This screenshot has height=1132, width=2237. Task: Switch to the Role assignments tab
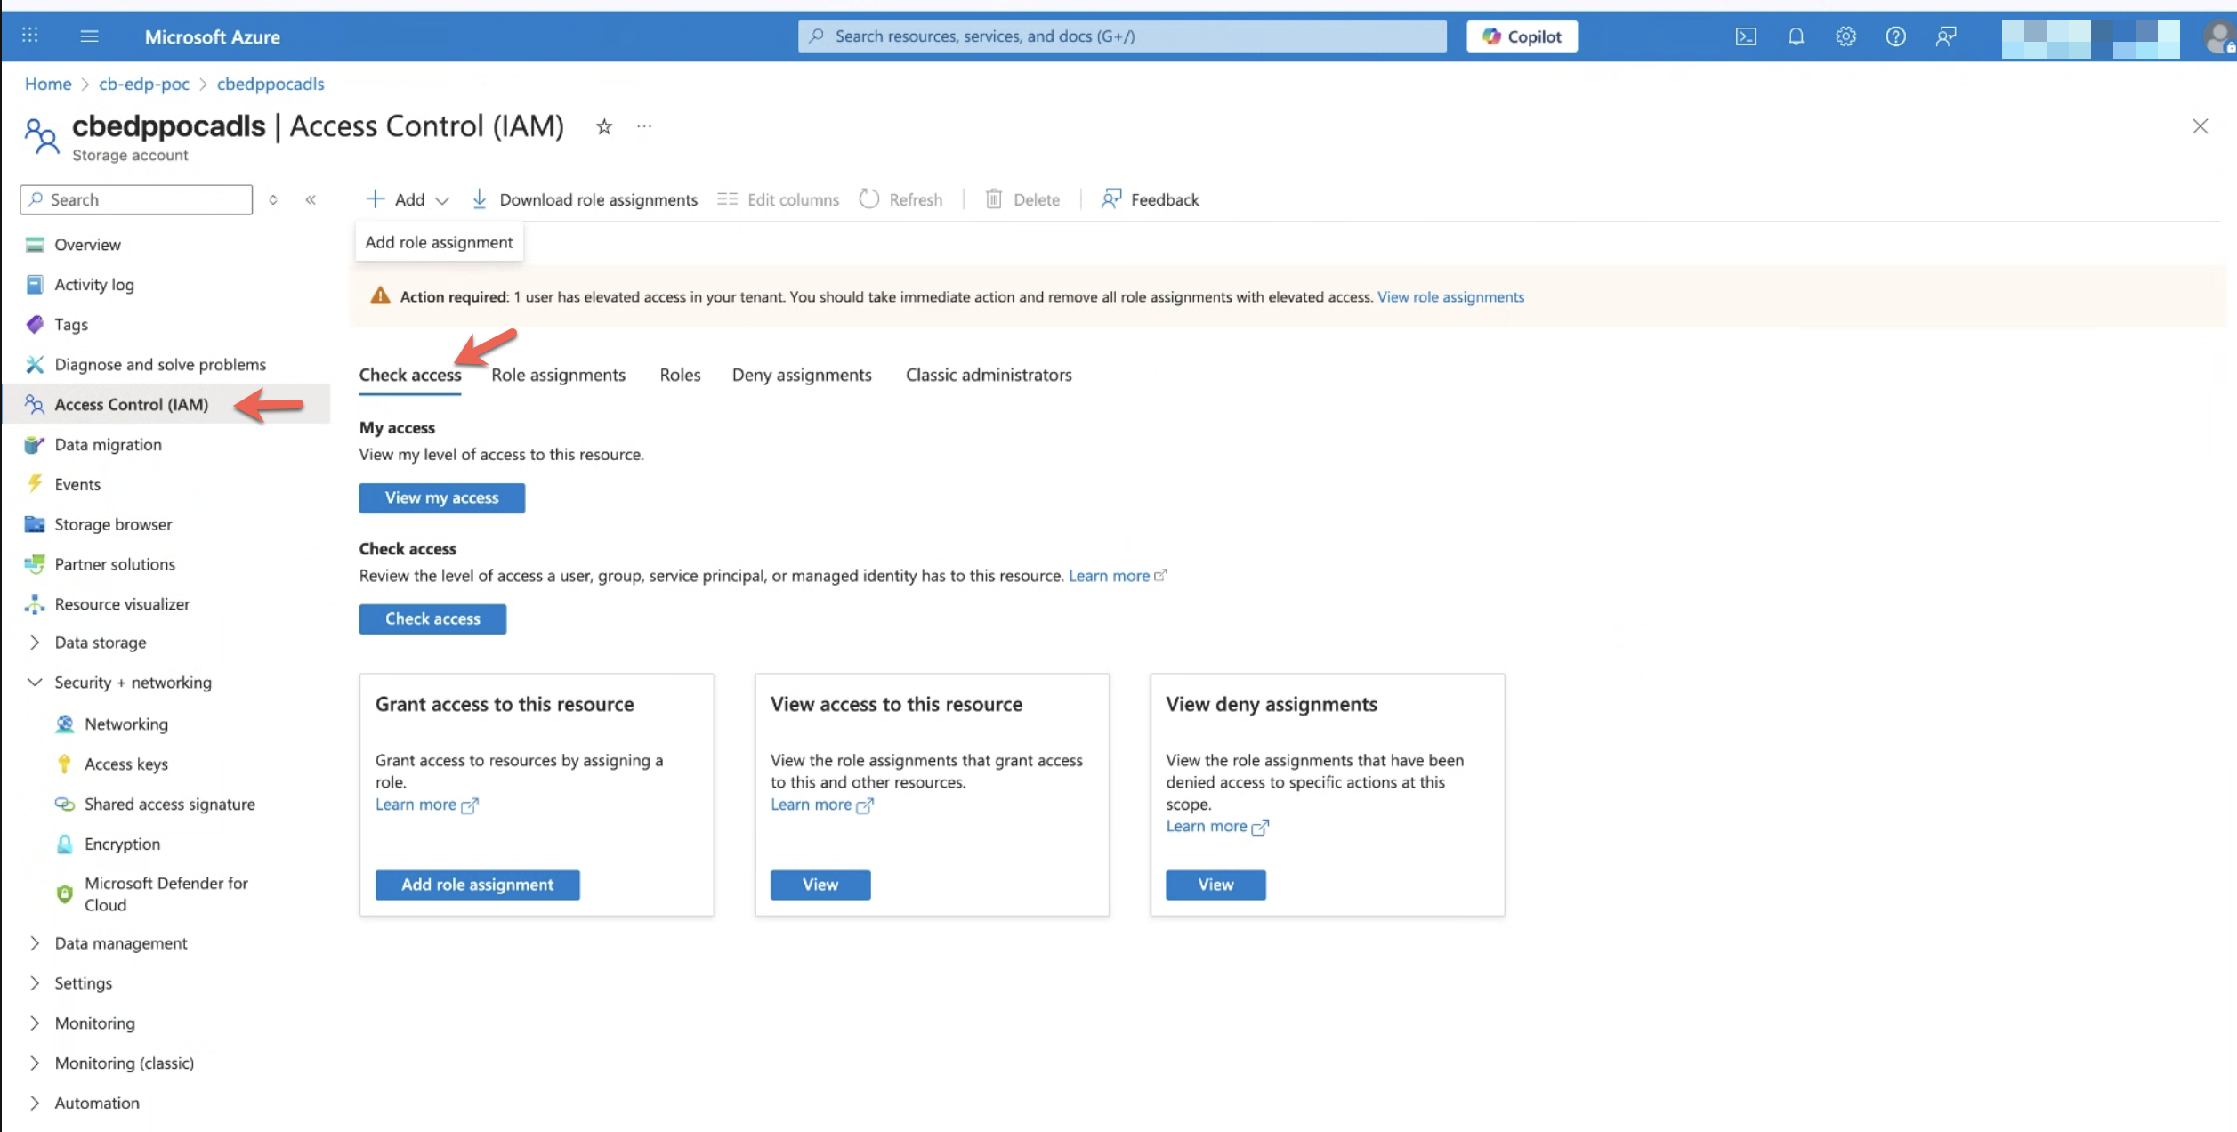(558, 375)
